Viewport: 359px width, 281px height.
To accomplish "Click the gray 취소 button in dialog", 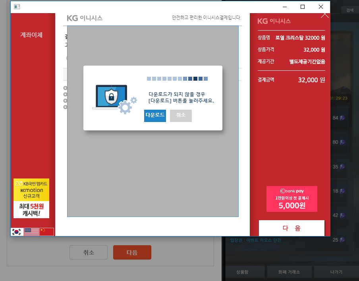I will (181, 116).
